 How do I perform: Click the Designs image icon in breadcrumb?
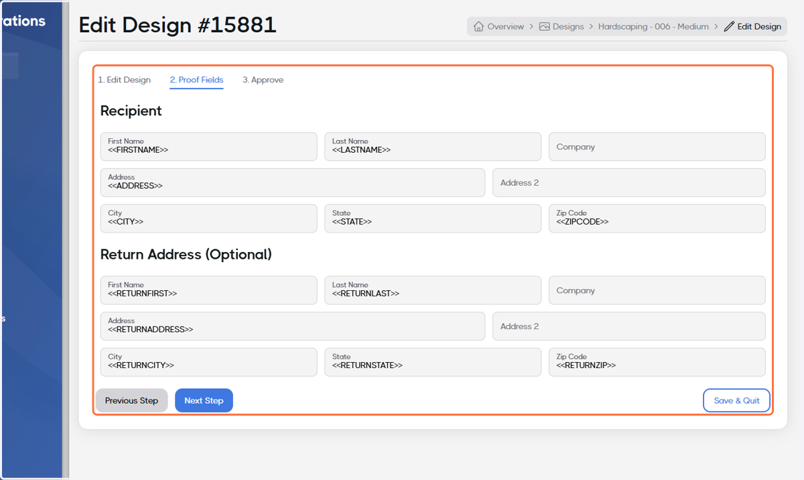545,27
